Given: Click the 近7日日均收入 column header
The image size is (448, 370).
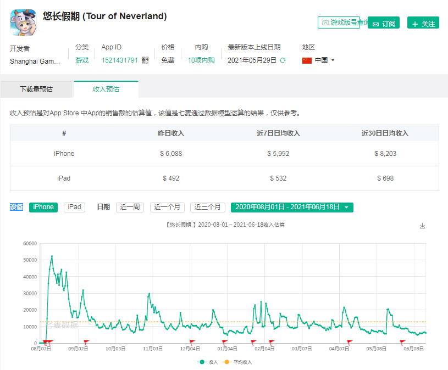Looking at the screenshot, I should [278, 133].
